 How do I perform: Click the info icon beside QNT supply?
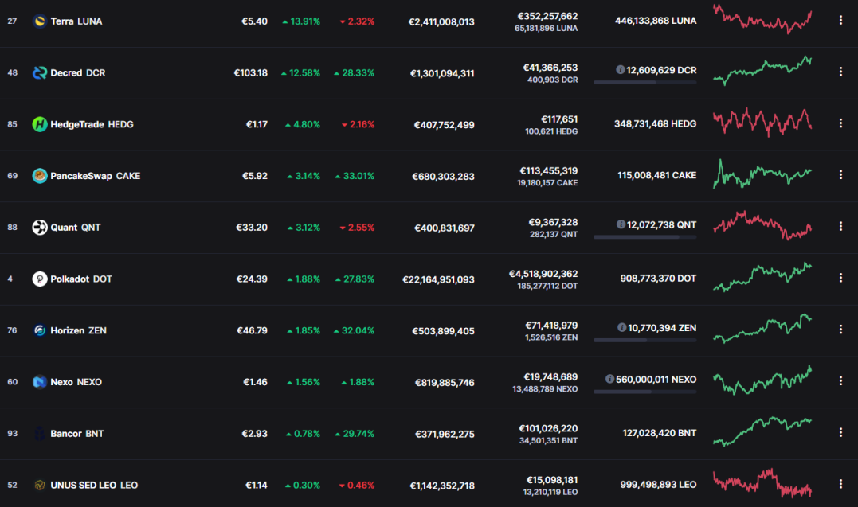(621, 224)
